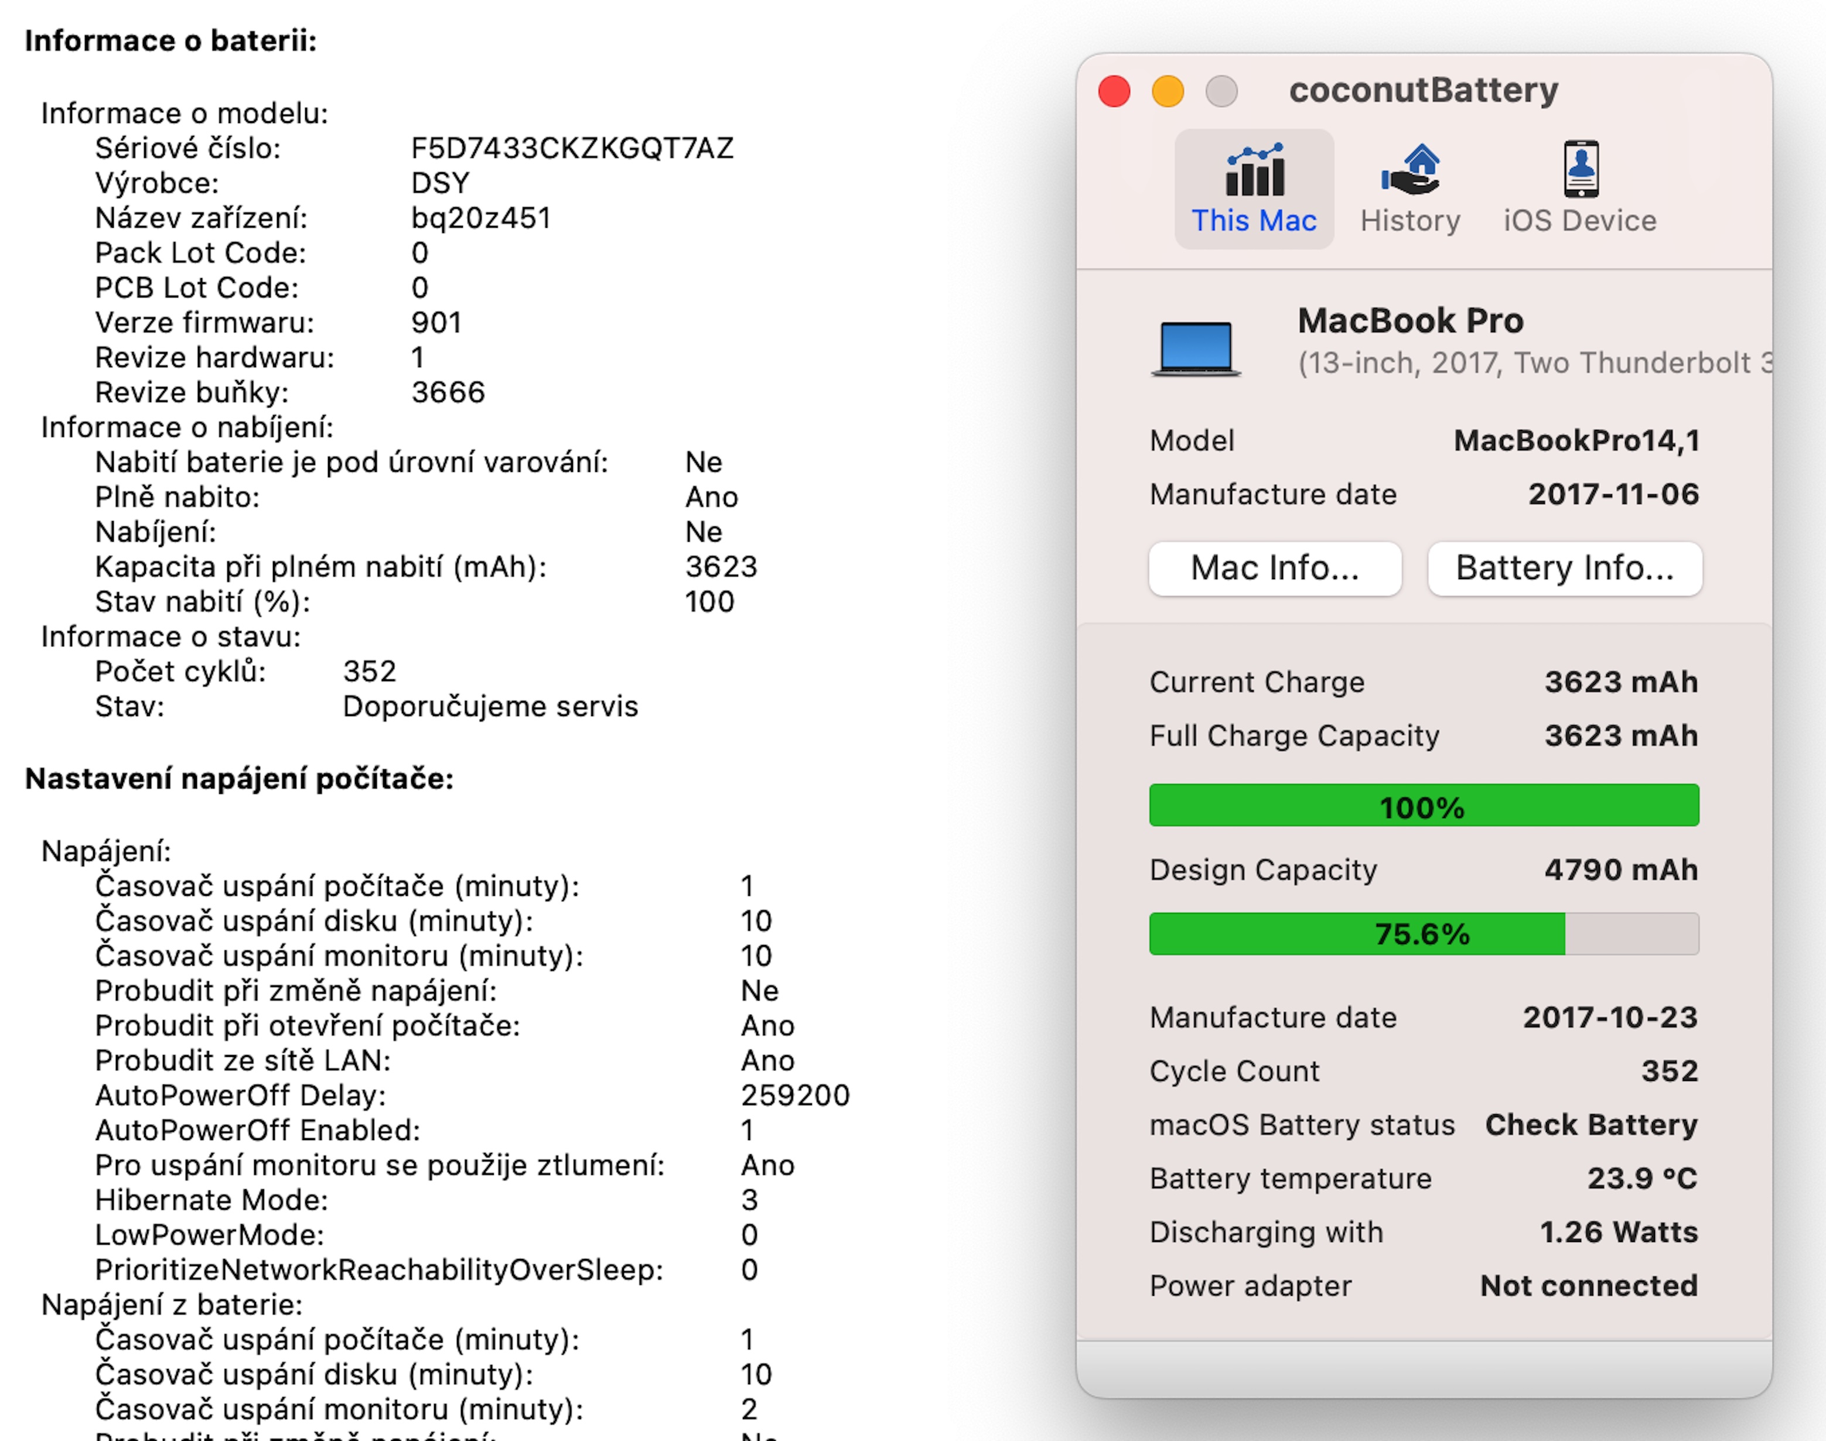Screen dimensions: 1826x1441
Task: Open the Mac Info… dialog
Action: 1275,569
